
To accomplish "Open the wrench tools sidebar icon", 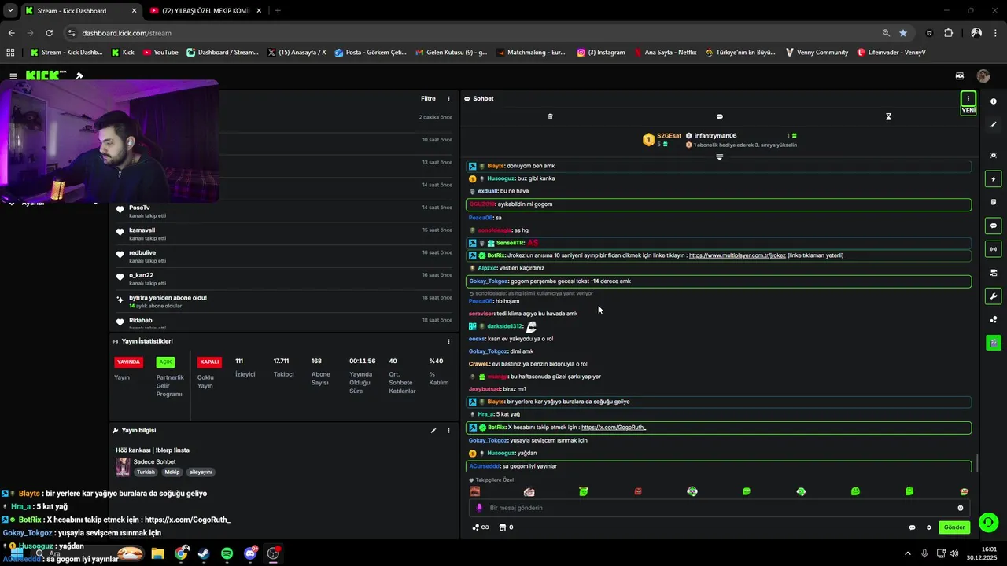I will tap(994, 296).
